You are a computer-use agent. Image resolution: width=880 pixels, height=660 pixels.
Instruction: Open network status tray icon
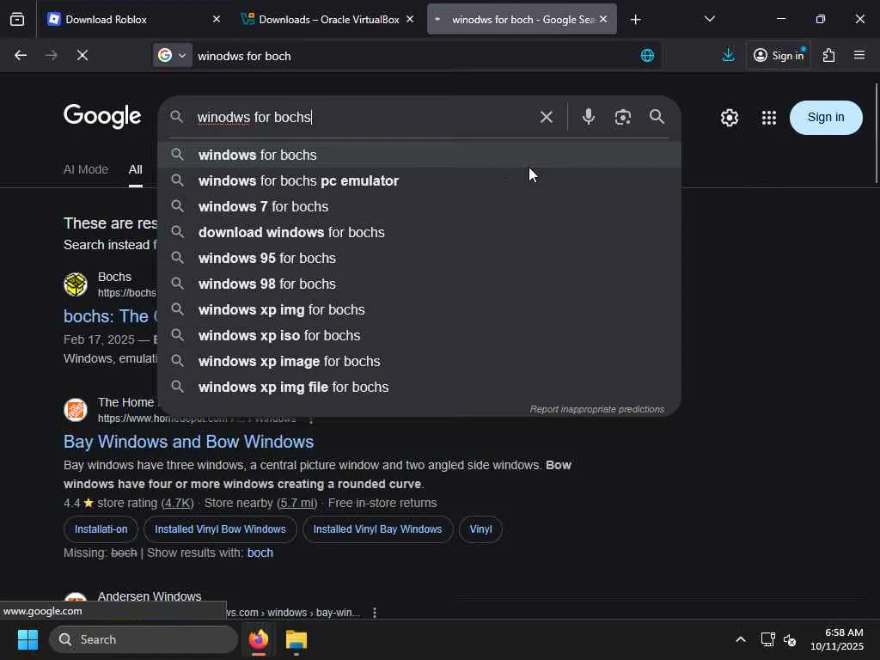[767, 639]
